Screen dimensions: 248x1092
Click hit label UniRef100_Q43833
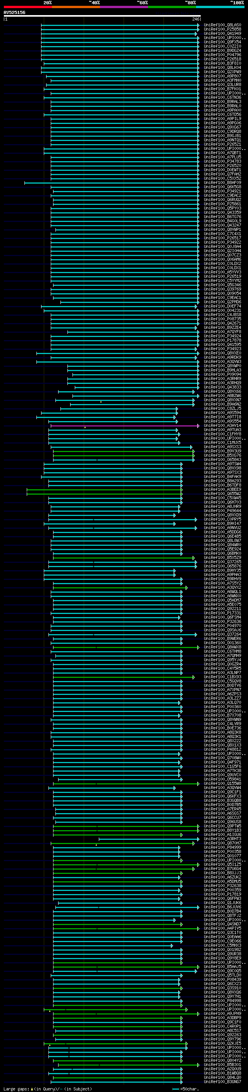[222, 387]
